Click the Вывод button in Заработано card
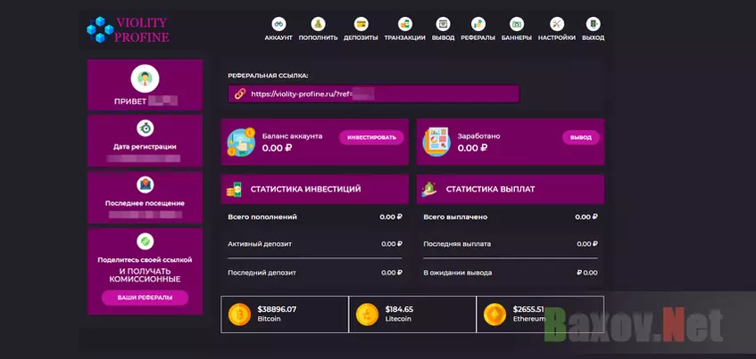This screenshot has height=359, width=756. tap(581, 138)
